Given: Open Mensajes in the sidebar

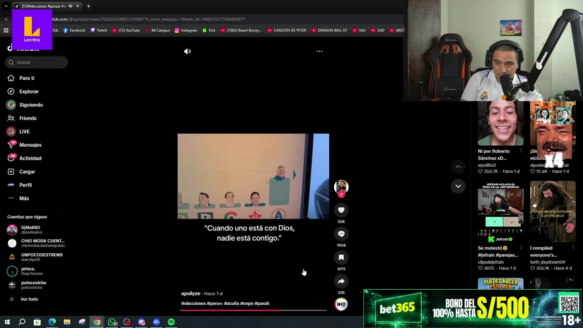Looking at the screenshot, I should pyautogui.click(x=30, y=145).
